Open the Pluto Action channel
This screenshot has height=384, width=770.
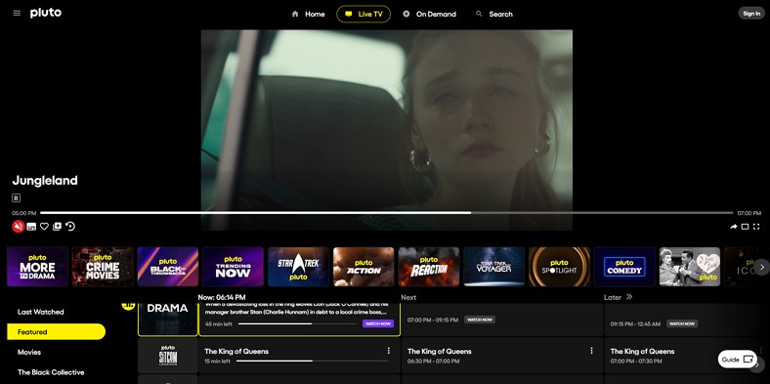coord(364,267)
